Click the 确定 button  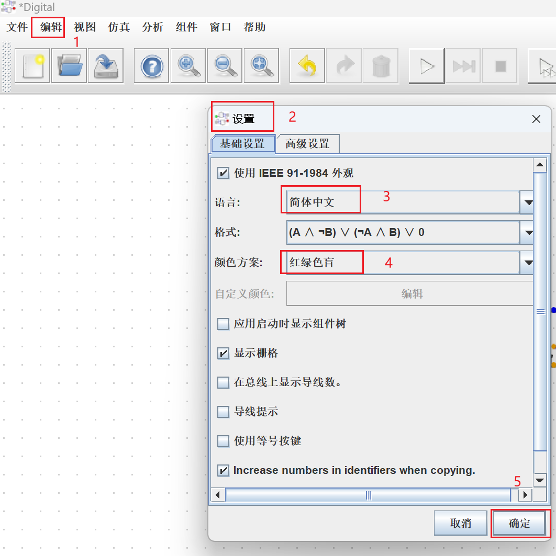click(x=519, y=523)
